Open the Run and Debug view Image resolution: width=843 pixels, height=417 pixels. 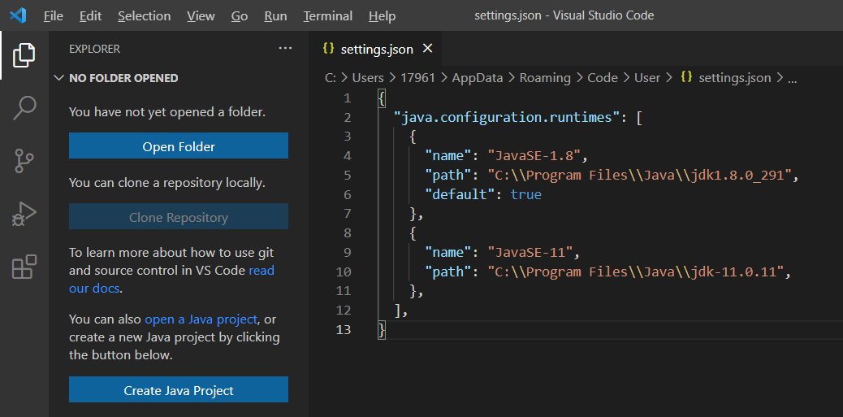point(24,214)
